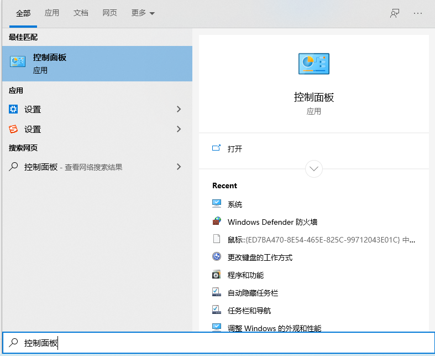Click the orange Sogou Settings icon
Screen dimensions: 435x356
click(14, 129)
